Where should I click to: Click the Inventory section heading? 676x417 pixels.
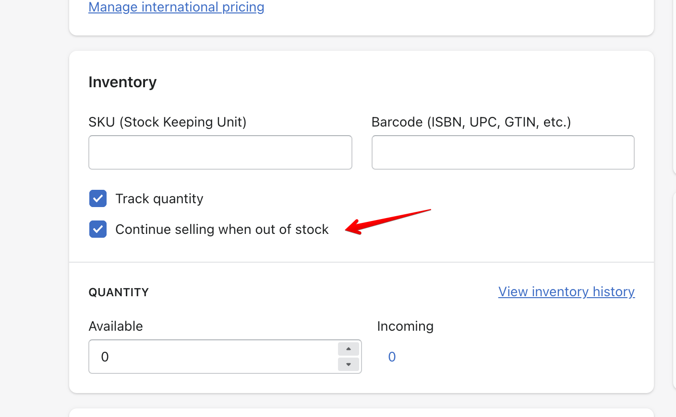[122, 82]
